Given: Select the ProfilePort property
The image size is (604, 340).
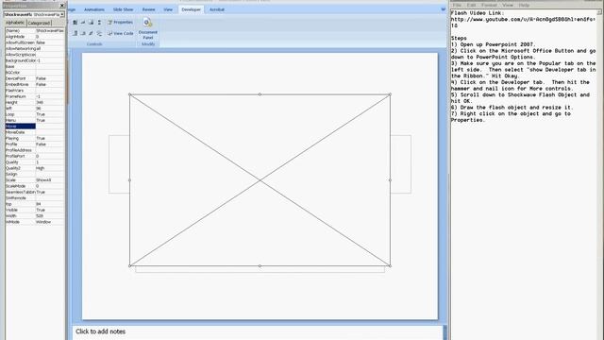Looking at the screenshot, I should 35,156.
